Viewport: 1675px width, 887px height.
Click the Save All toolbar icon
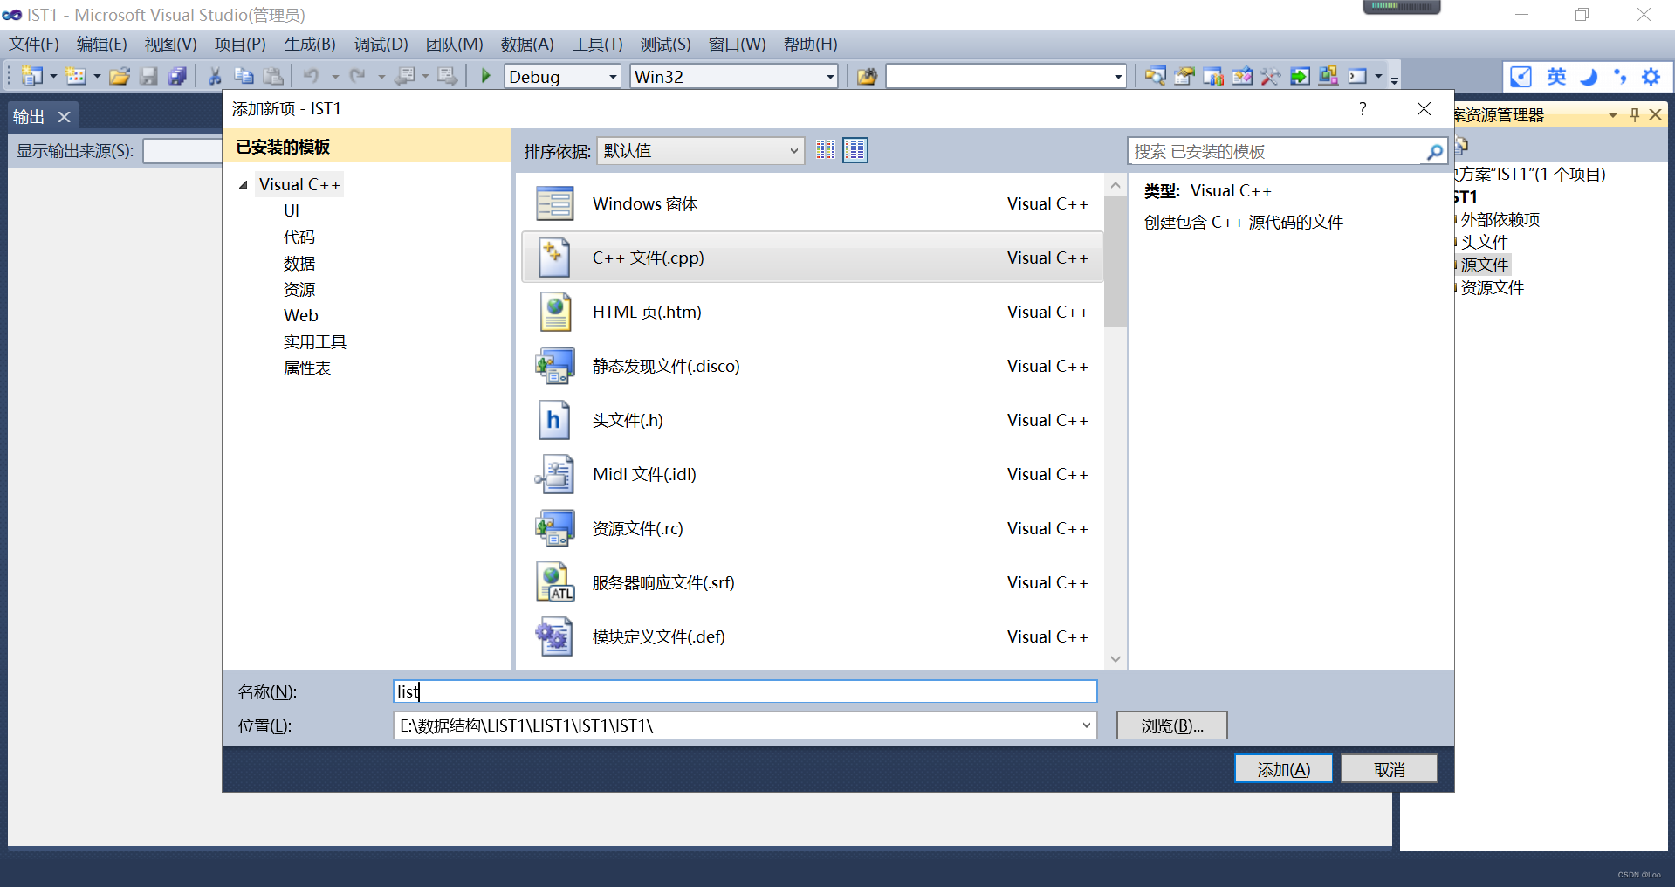click(x=177, y=77)
